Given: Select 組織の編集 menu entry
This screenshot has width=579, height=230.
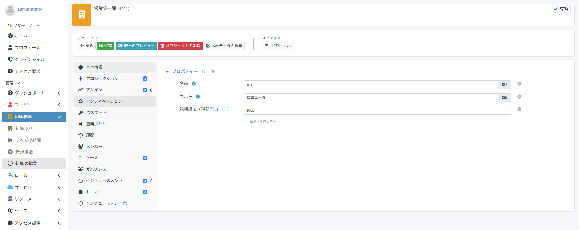Looking at the screenshot, I should click(34, 164).
